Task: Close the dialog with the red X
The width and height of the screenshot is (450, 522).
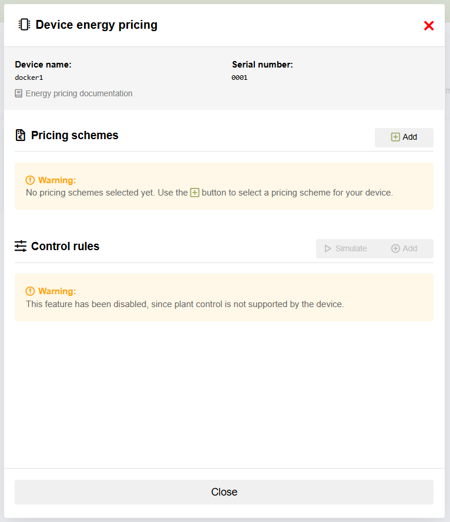Action: tap(429, 26)
